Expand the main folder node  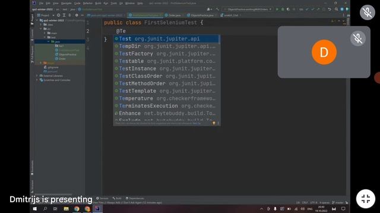click(45, 33)
